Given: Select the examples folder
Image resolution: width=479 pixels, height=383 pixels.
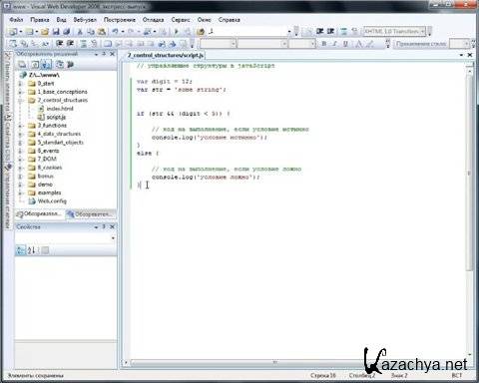Looking at the screenshot, I should pos(49,192).
